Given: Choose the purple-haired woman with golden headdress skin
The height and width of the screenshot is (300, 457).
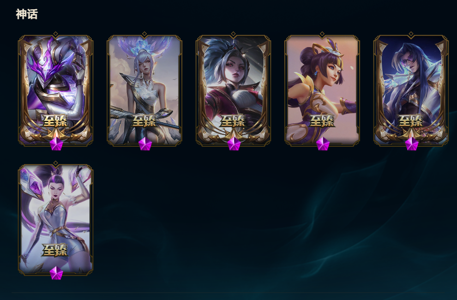Looking at the screenshot, I should tap(322, 90).
